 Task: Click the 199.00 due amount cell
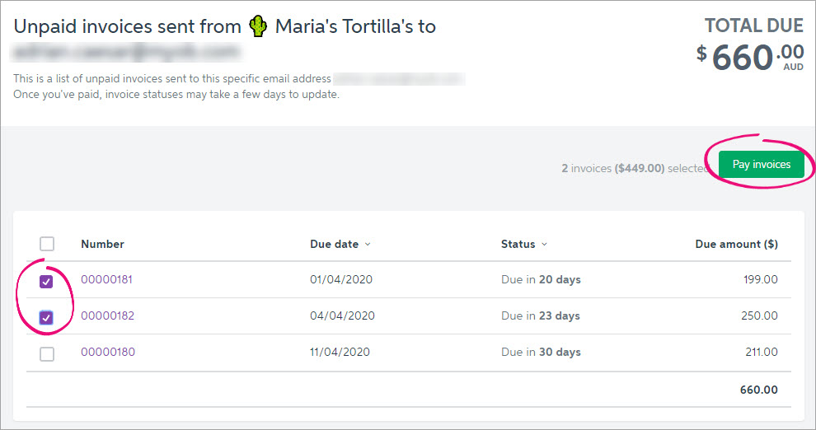coord(760,280)
